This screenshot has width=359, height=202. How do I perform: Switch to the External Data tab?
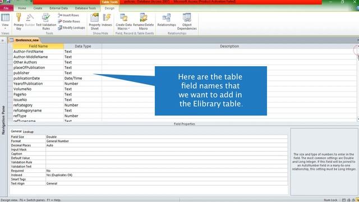58,8
